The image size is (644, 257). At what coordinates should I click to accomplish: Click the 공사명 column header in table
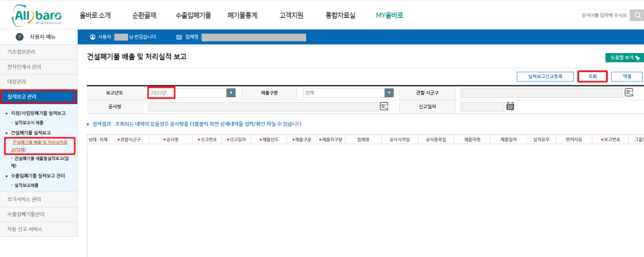tap(171, 140)
